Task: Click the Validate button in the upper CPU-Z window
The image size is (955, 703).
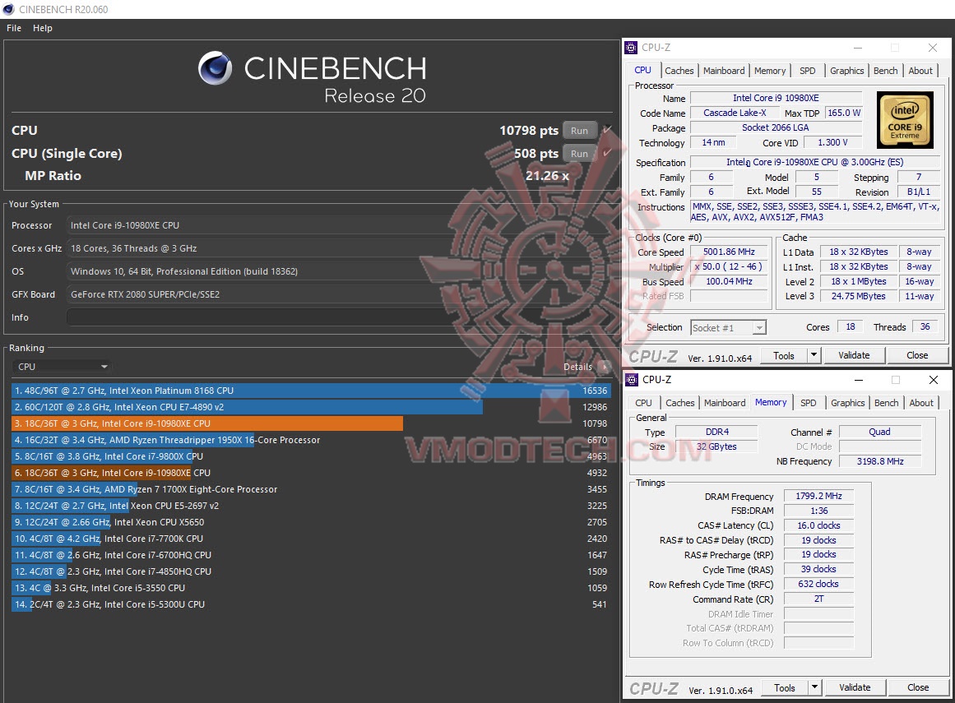Action: pyautogui.click(x=854, y=355)
